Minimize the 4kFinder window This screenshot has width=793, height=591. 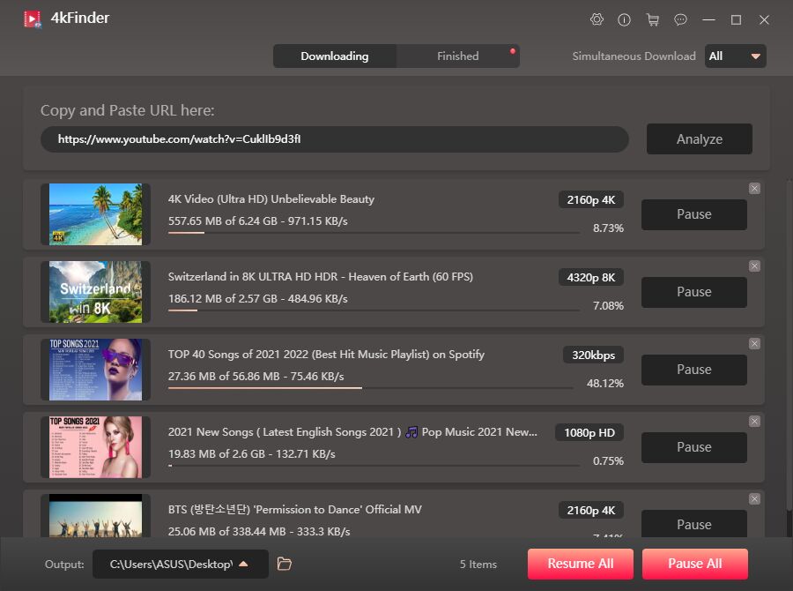point(708,19)
